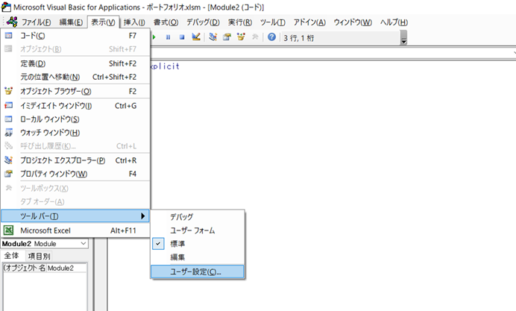Enable the デバッグ toolbar in submenu
Image resolution: width=516 pixels, height=311 pixels.
point(198,217)
